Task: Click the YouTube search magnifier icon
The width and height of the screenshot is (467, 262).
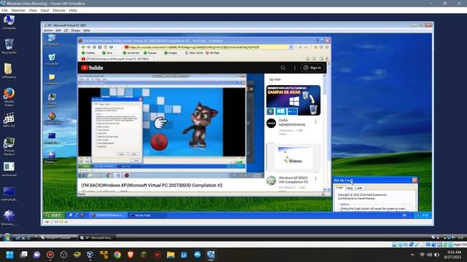Action: (x=283, y=68)
